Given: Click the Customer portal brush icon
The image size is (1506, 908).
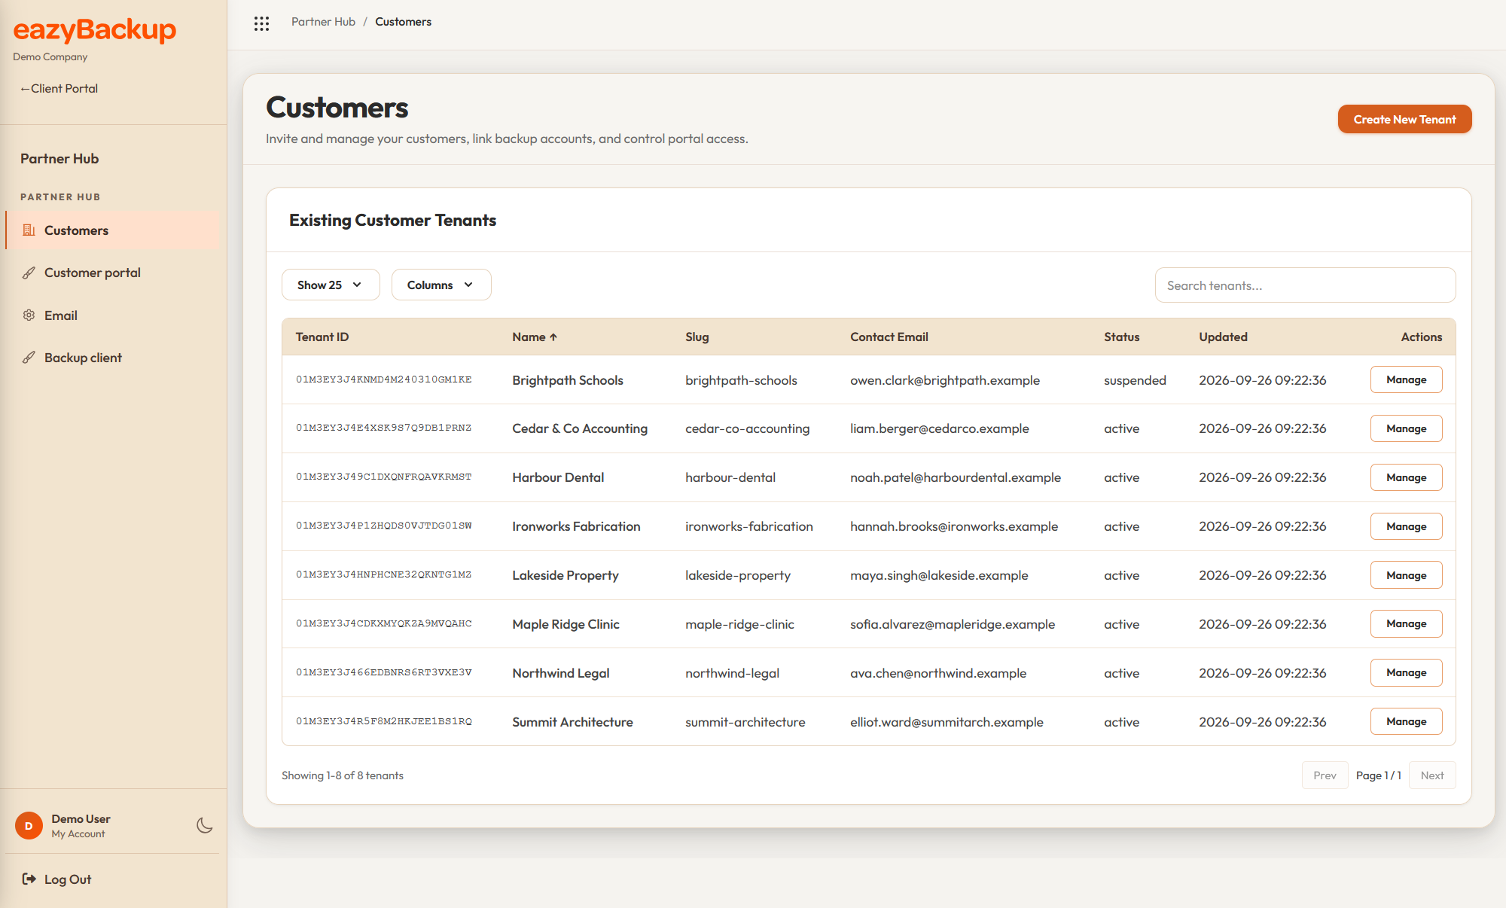Looking at the screenshot, I should pyautogui.click(x=29, y=273).
